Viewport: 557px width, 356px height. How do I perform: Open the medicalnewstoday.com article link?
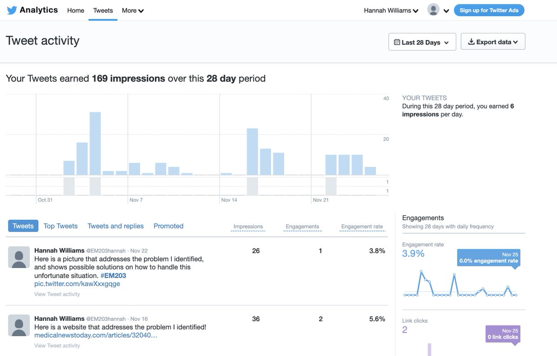[x=96, y=335]
